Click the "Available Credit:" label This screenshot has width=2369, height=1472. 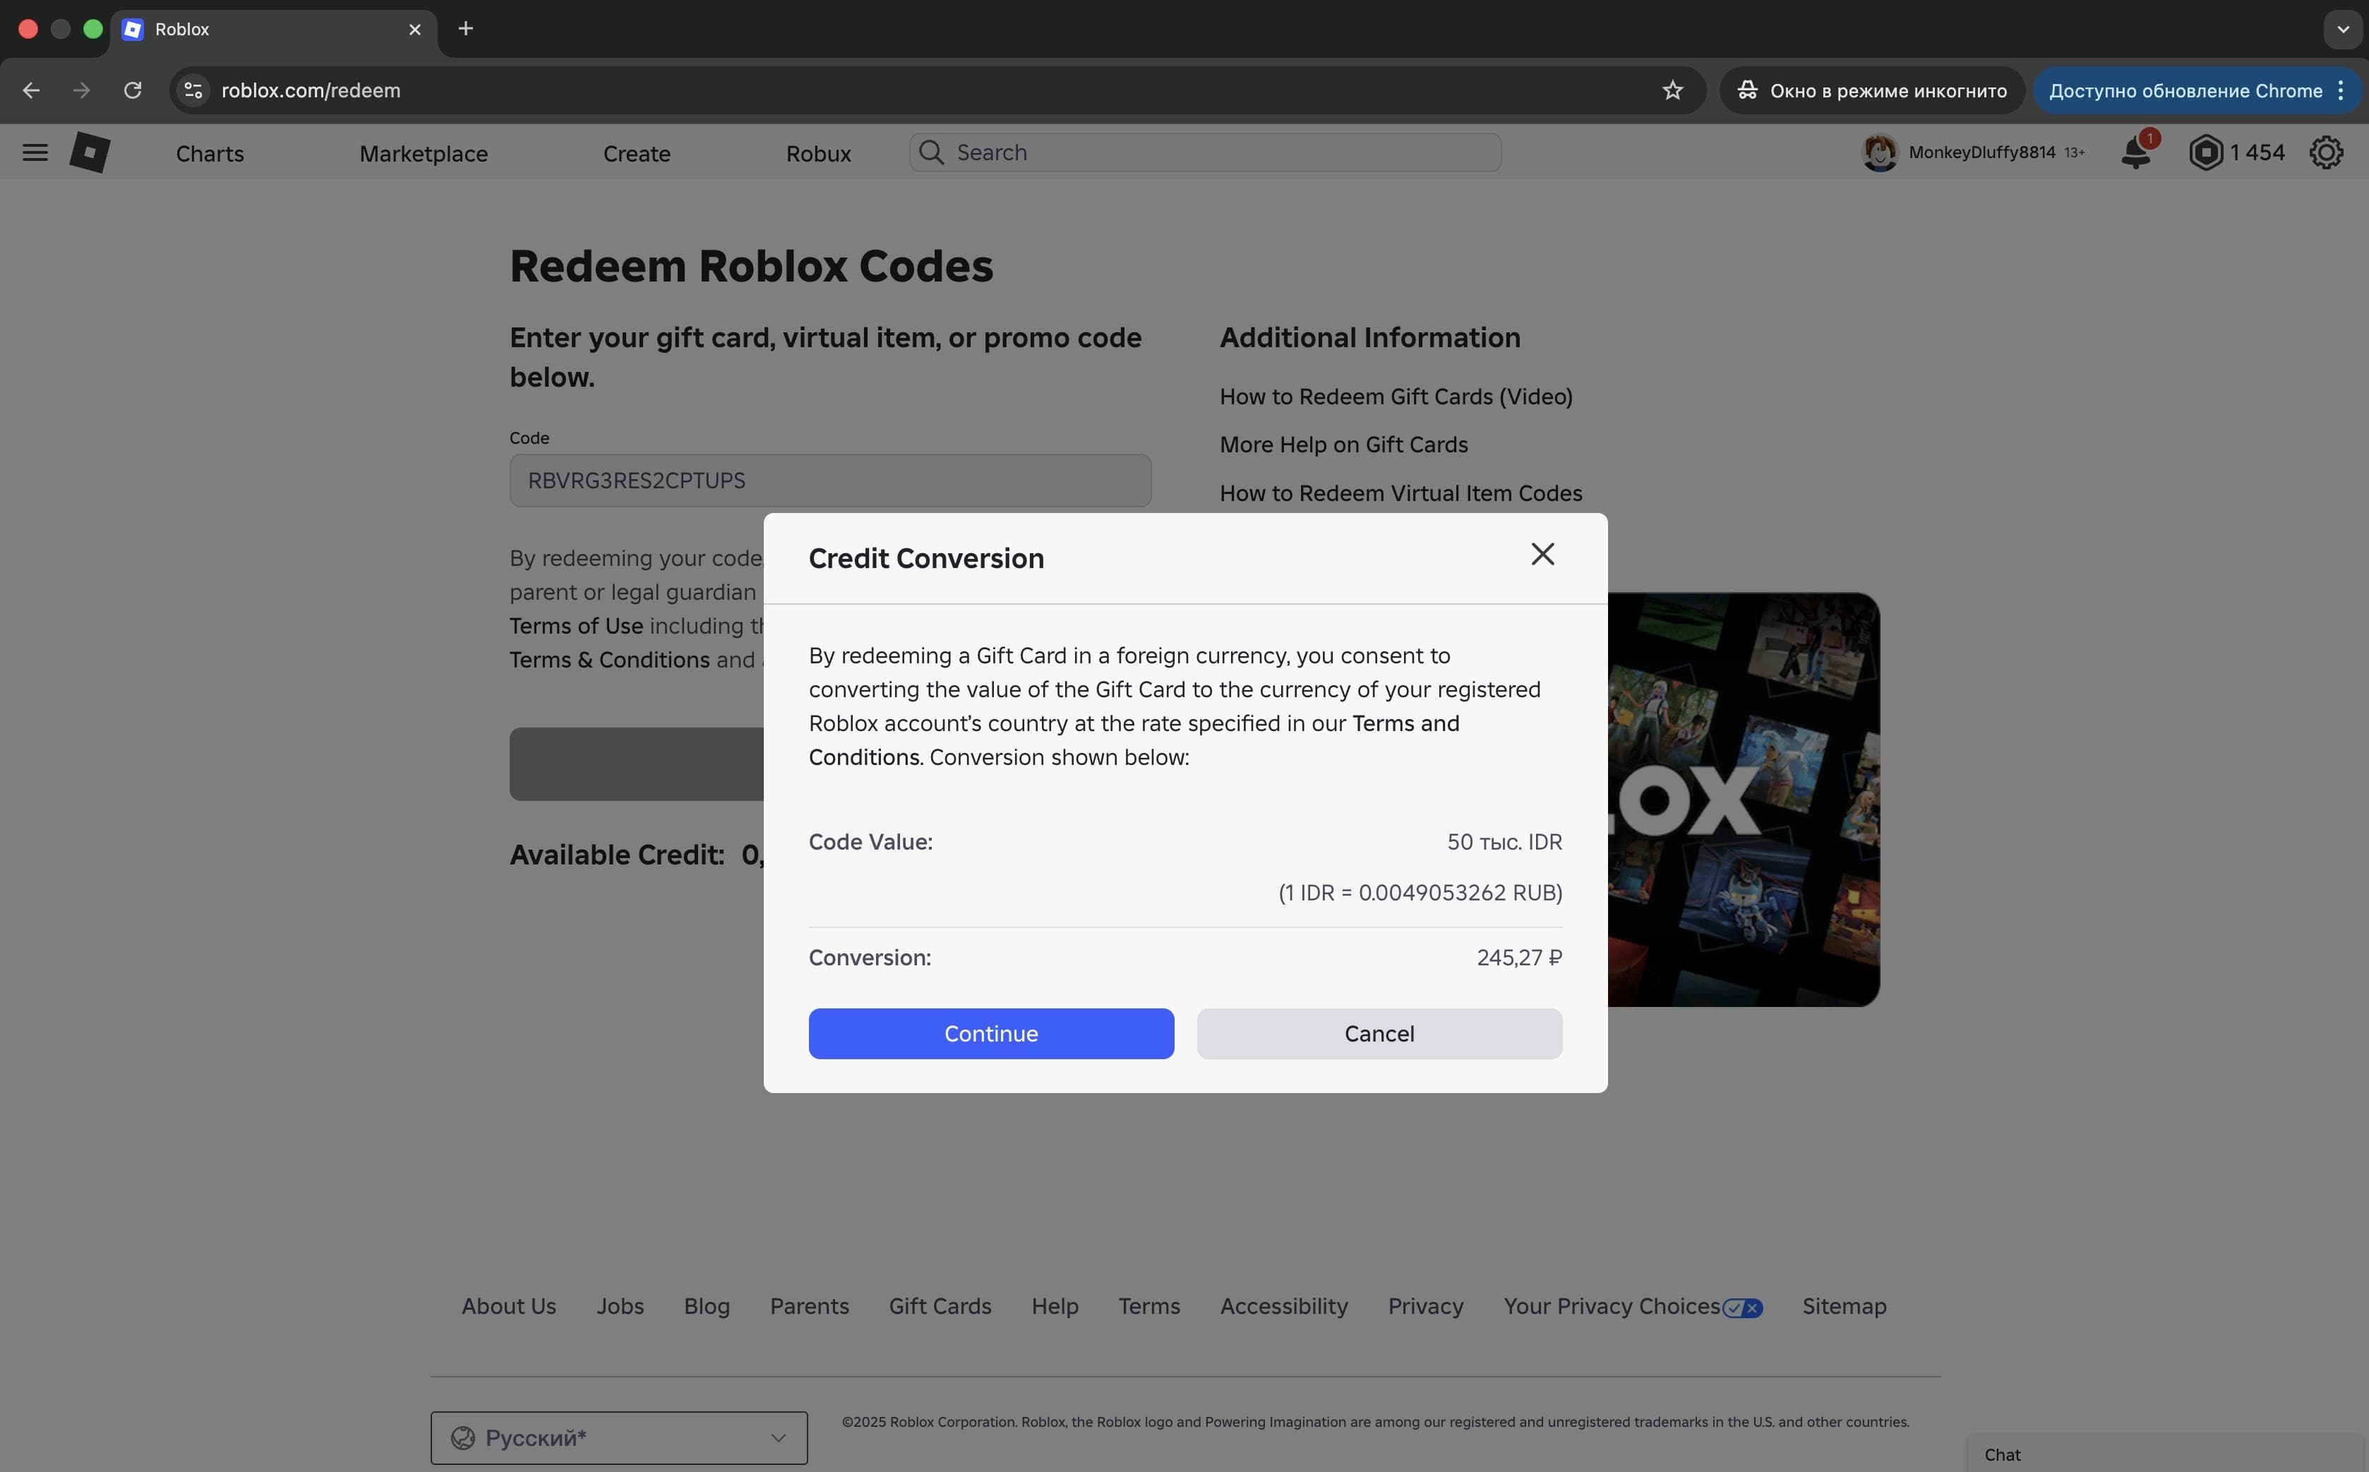click(x=618, y=855)
